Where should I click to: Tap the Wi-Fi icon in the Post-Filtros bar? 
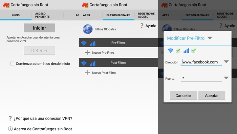point(84,63)
